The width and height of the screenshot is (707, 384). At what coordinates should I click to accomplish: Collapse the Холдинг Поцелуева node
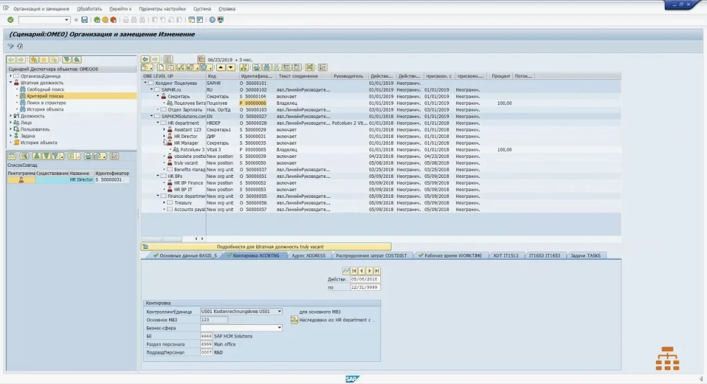point(146,83)
